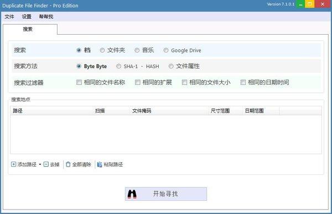The image size is (332, 214).
Task: Click the clipboard icon for 全部清除
Action: click(68, 164)
